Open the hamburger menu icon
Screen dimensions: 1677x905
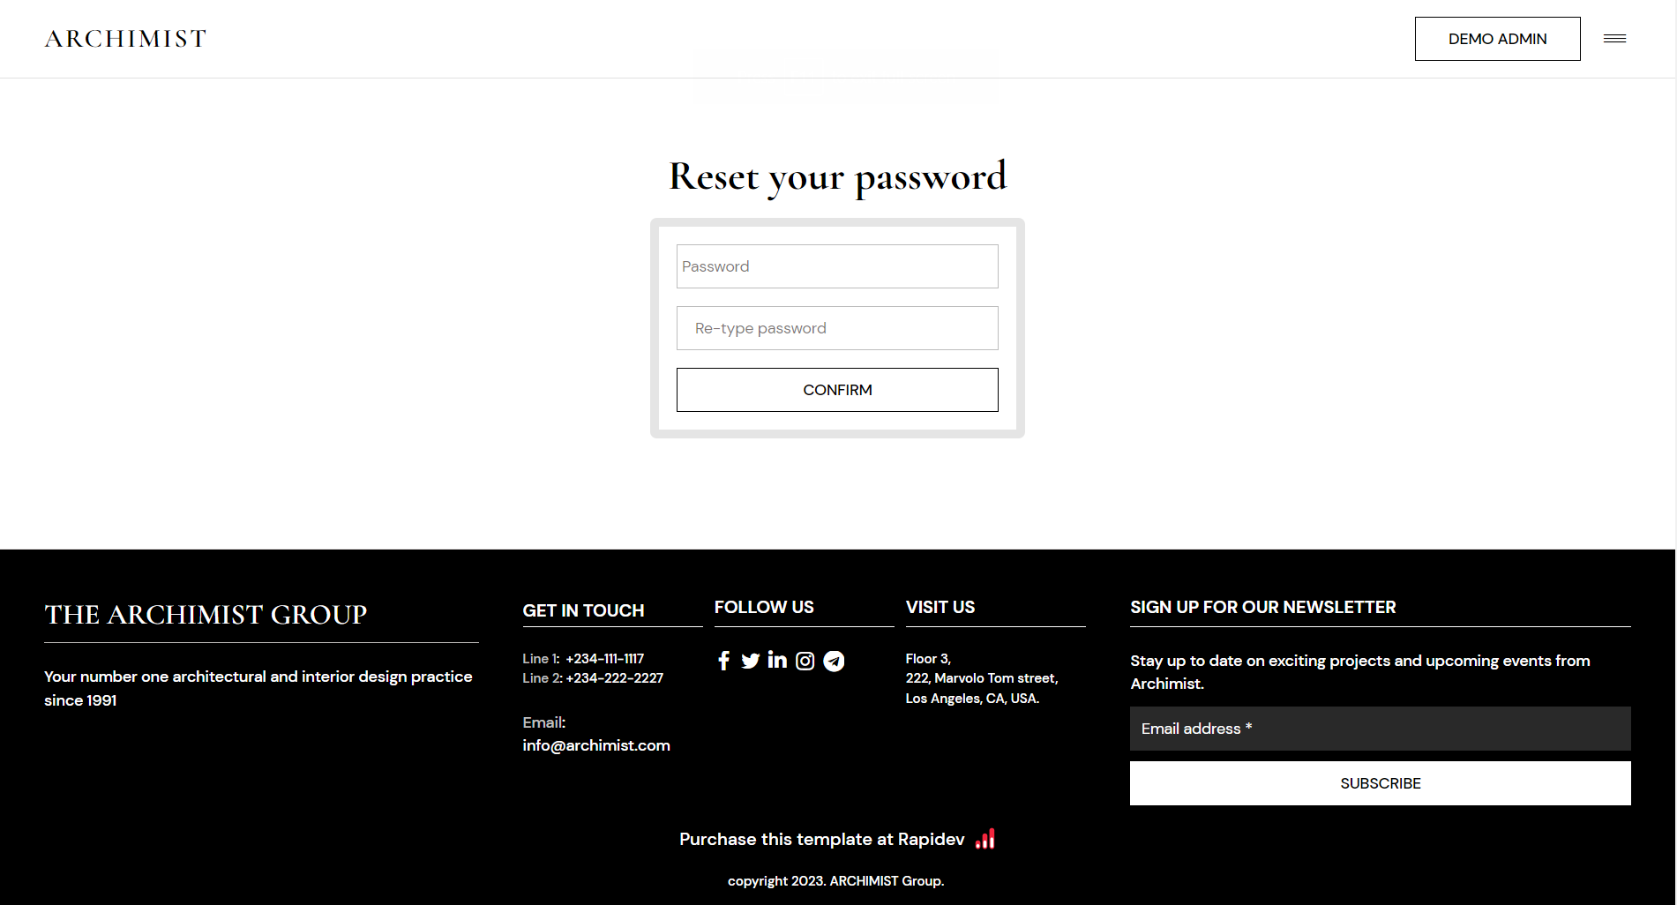[1614, 39]
